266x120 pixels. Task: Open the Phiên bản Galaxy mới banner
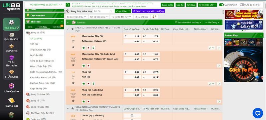pos(243,25)
